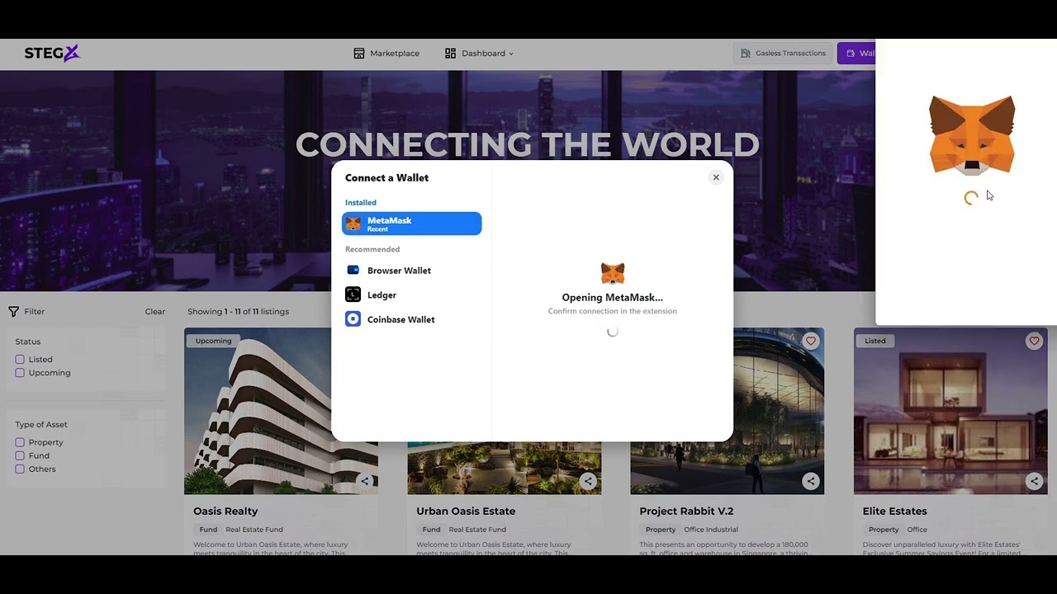Click the Marketplace storefront icon

click(359, 53)
